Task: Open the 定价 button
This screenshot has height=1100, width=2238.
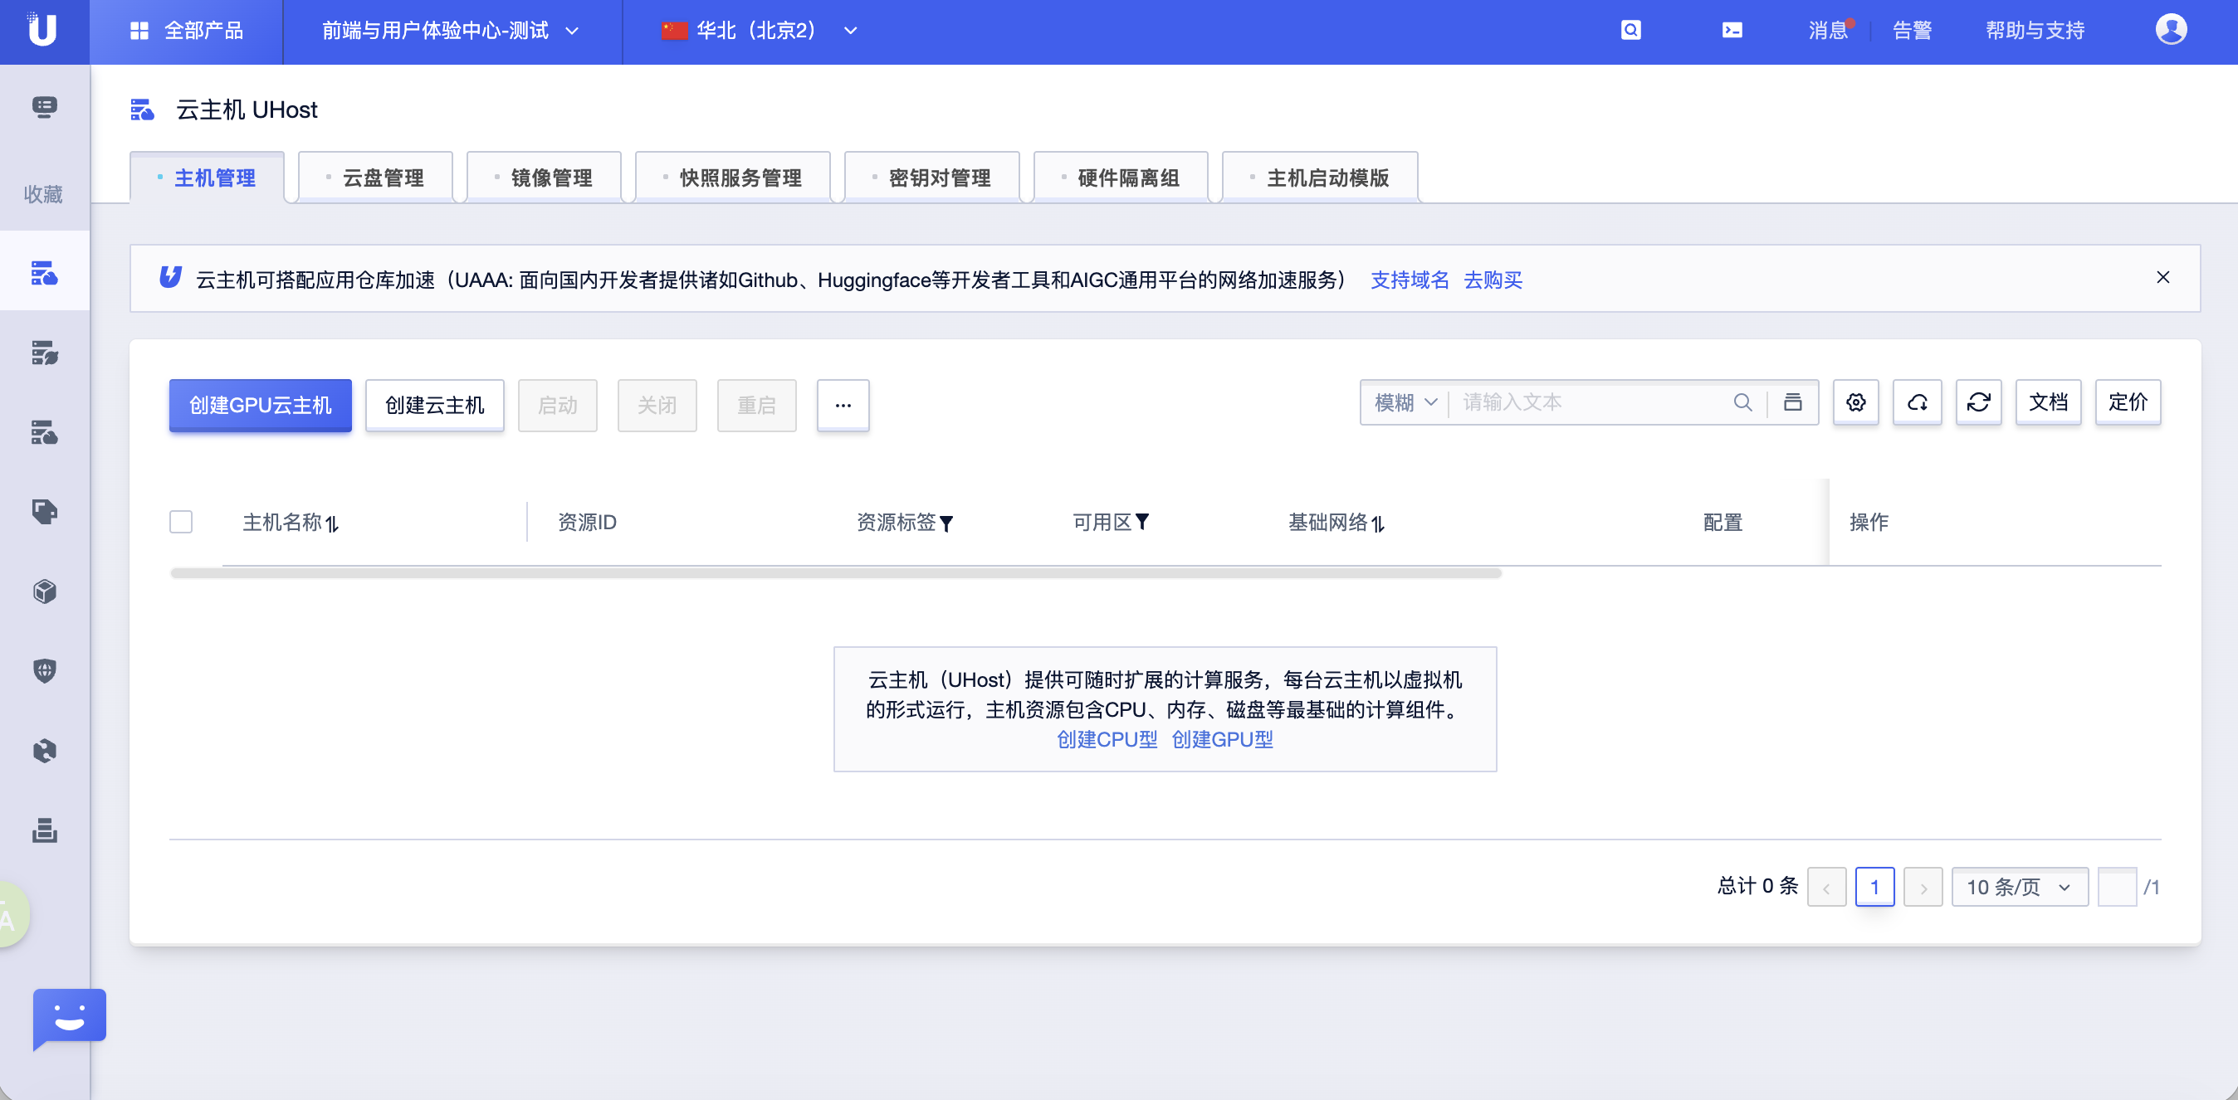Action: [2128, 402]
